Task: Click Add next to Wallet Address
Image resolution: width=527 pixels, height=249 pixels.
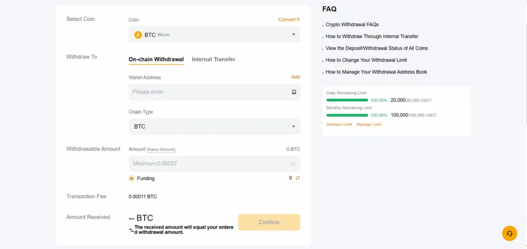Action: [295, 77]
